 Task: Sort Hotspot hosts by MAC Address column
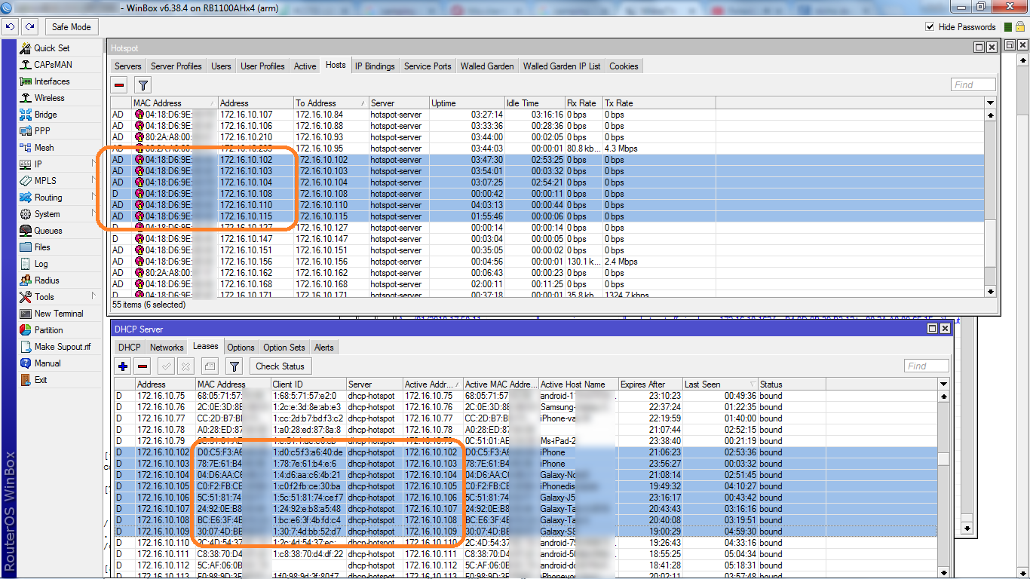pos(175,103)
